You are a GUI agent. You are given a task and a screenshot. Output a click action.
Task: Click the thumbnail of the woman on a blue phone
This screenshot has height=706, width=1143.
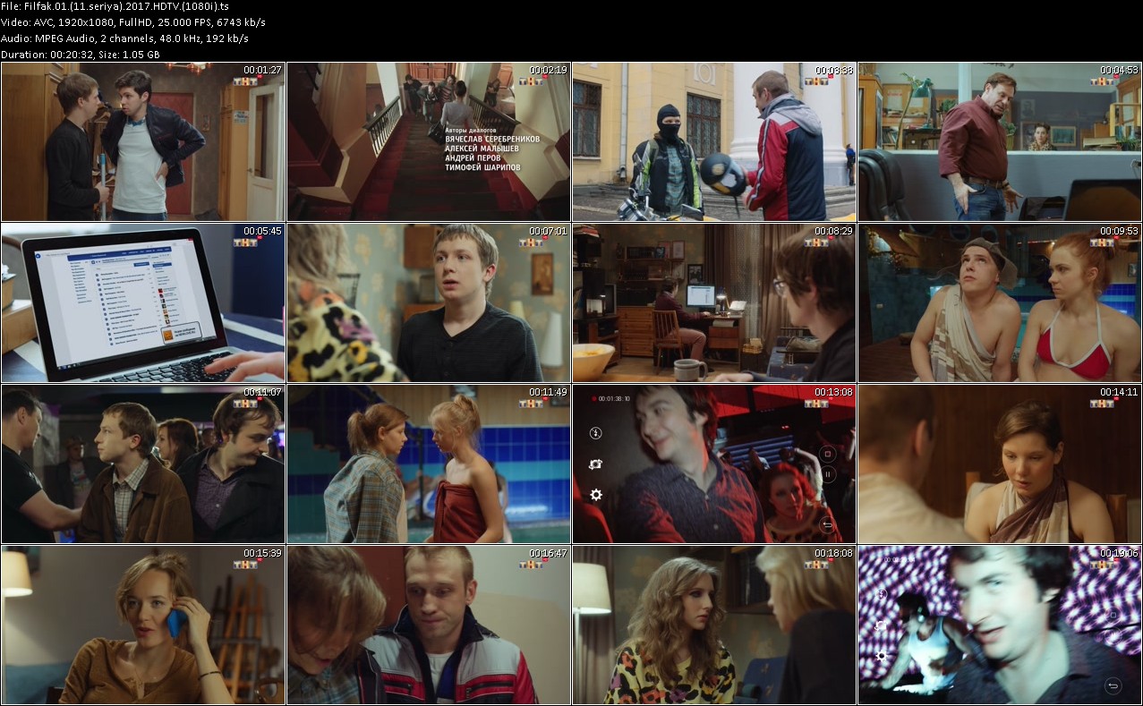(143, 625)
